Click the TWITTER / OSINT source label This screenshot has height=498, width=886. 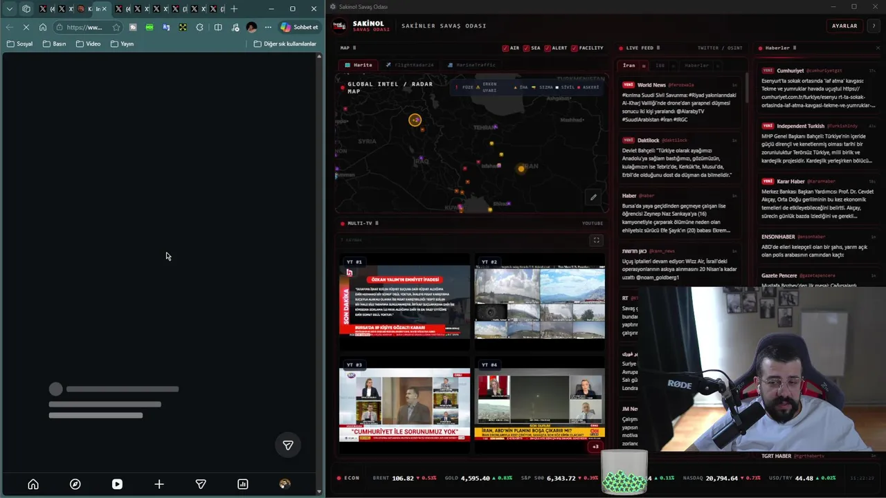[720, 48]
